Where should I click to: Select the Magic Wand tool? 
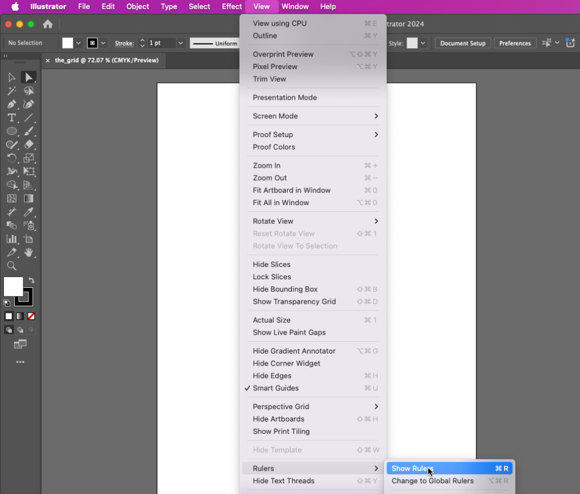[x=11, y=91]
